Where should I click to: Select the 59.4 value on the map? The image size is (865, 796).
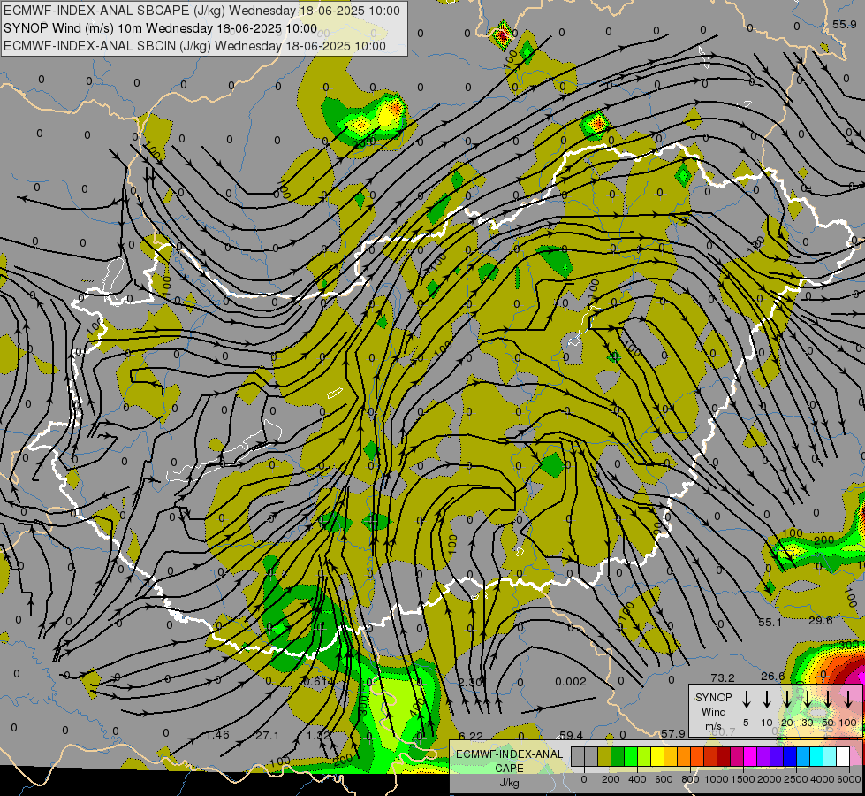tap(572, 735)
